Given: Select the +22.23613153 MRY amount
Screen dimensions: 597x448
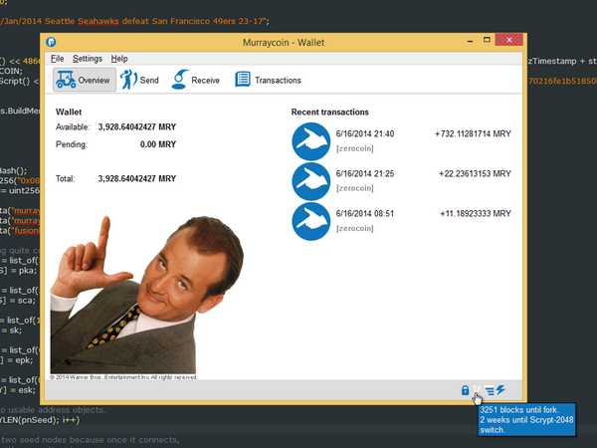Looking at the screenshot, I should point(475,173).
